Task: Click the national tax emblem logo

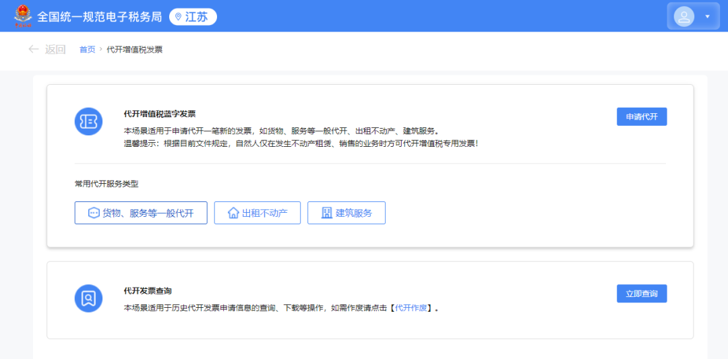Action: 23,16
